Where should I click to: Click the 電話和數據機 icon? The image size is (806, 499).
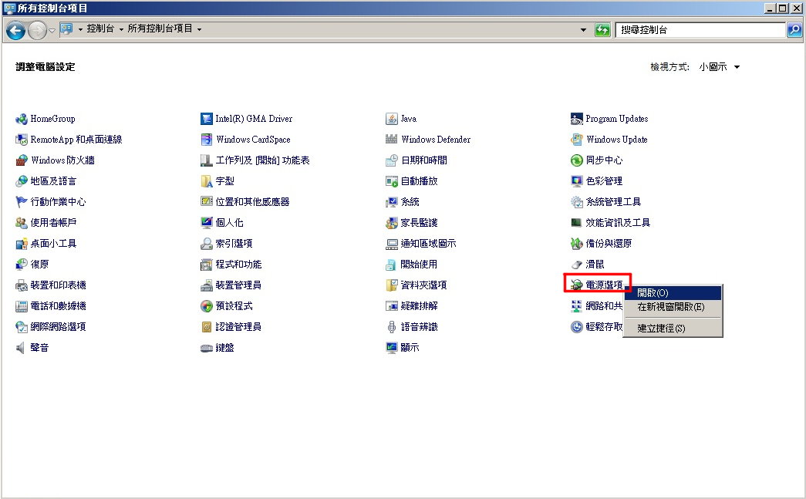pyautogui.click(x=21, y=306)
